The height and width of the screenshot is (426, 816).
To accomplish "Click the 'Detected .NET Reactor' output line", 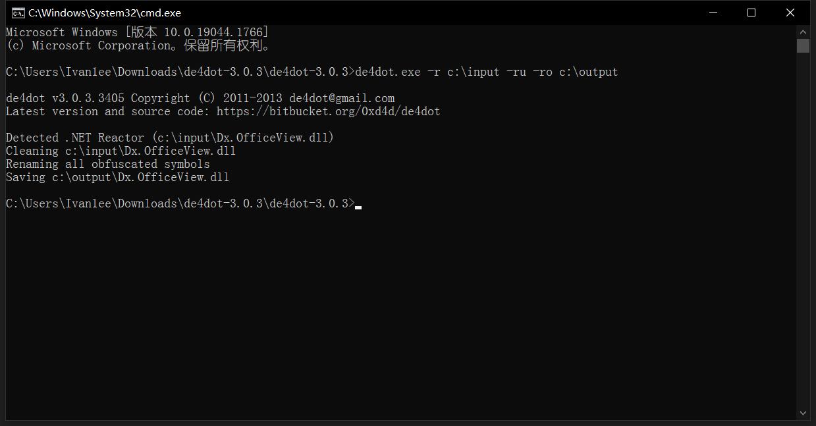I will click(171, 138).
